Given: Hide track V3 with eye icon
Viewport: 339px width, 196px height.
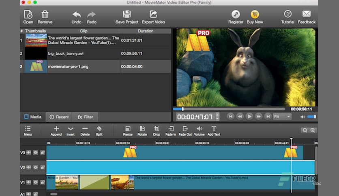Looking at the screenshot, I should [36, 153].
